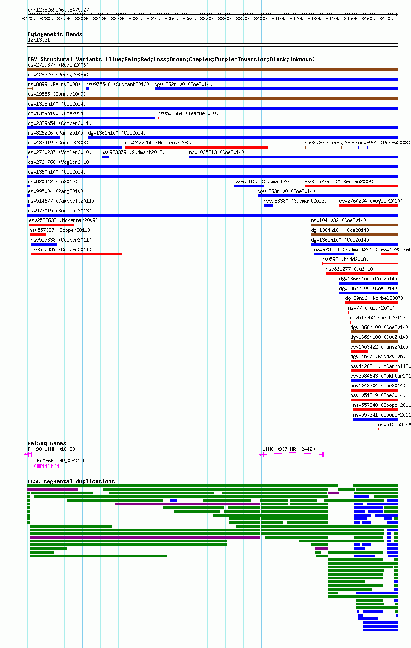Click the esv2759877 (Redon2006) variant label
This screenshot has width=411, height=648.
pyautogui.click(x=58, y=65)
